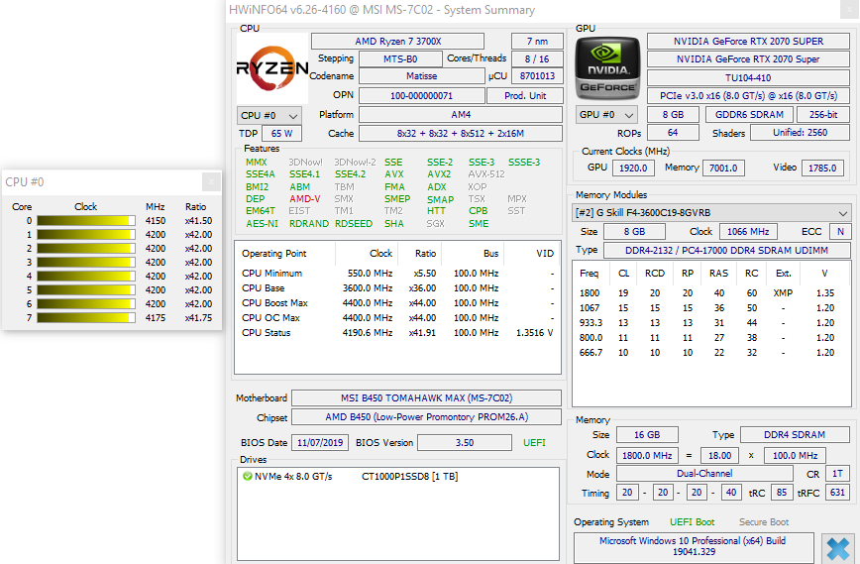The height and width of the screenshot is (564, 860).
Task: Click the TU104-410 GPU chip field
Action: 748,78
